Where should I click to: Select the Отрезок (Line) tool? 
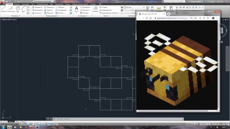3,9
